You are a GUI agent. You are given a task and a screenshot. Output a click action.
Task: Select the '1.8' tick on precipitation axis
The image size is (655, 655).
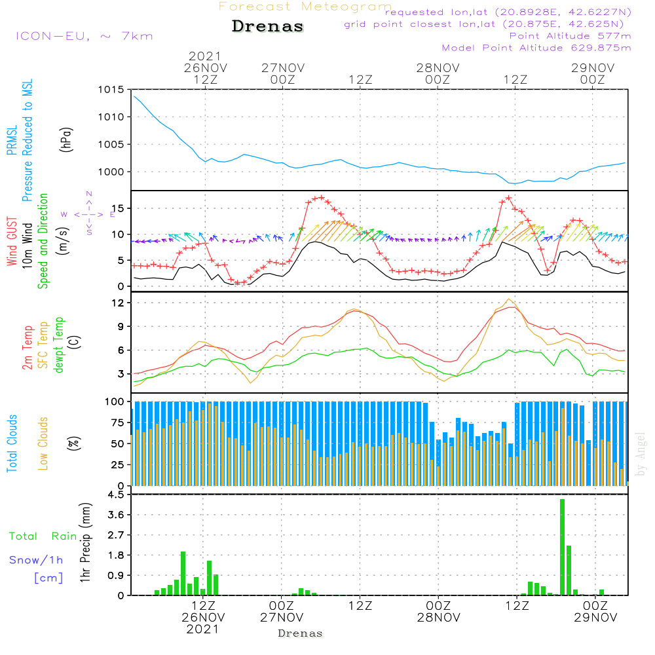point(116,555)
